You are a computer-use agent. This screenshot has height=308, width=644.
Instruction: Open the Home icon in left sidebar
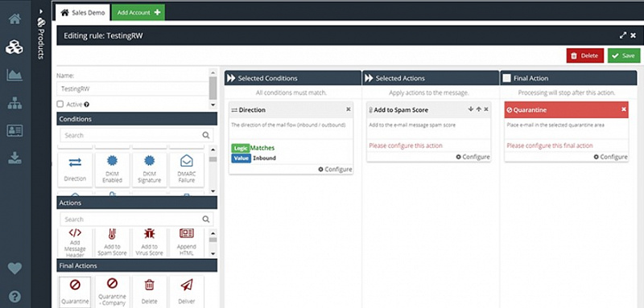(14, 19)
